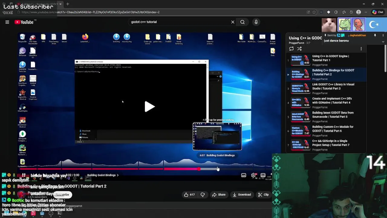The image size is (387, 218).
Task: Expand the Building Godot Bindings chapter label
Action: pyautogui.click(x=103, y=175)
